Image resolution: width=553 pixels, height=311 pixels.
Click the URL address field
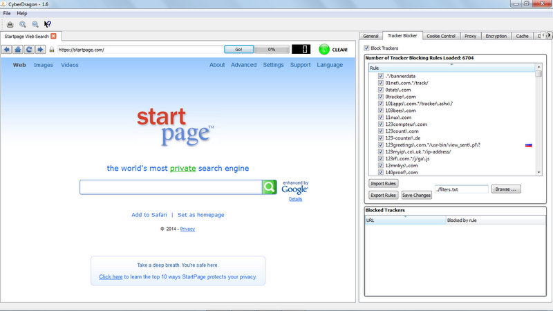[x=140, y=50]
